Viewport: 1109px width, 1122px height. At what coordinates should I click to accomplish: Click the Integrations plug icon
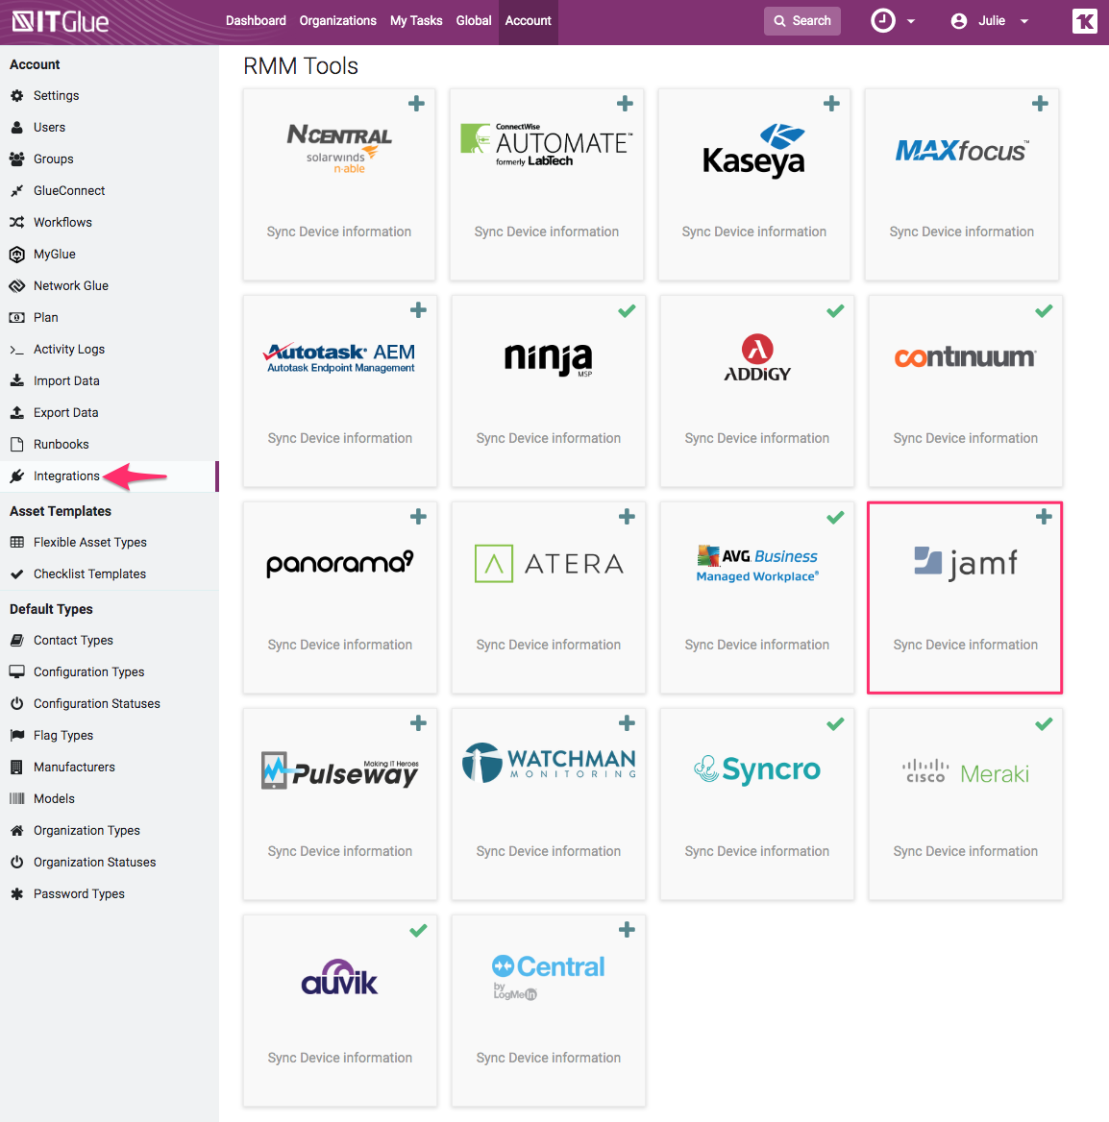pyautogui.click(x=17, y=476)
